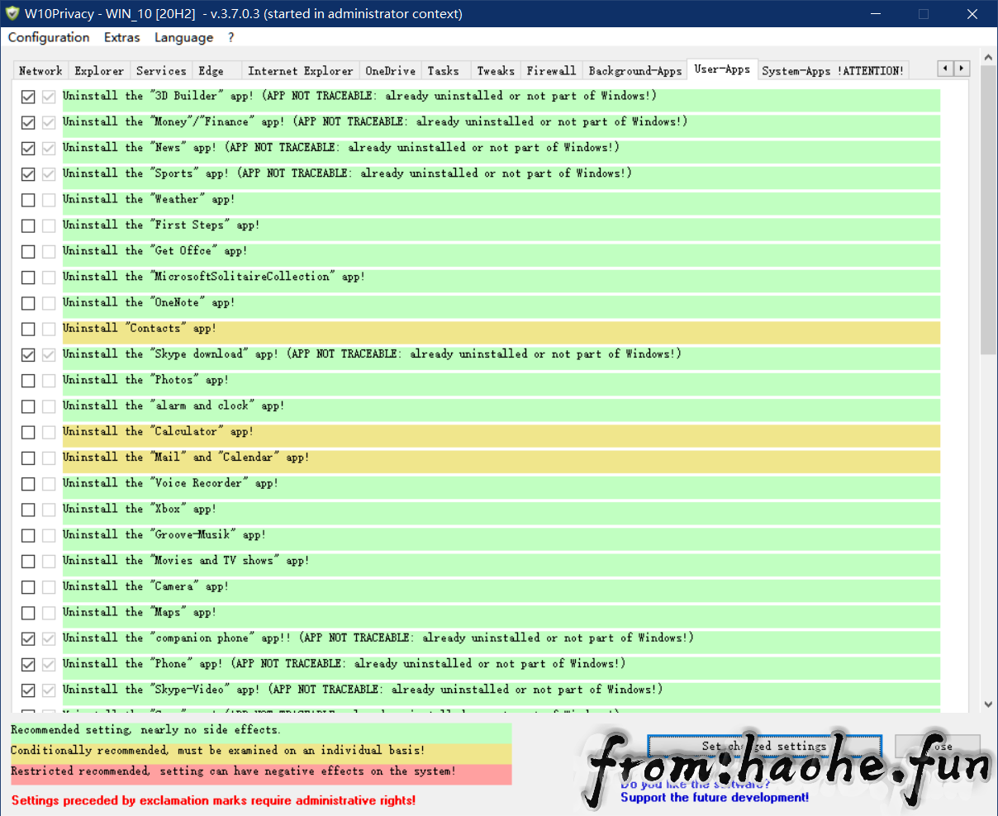Check the Contacts app uninstall checkbox
Image resolution: width=998 pixels, height=816 pixels.
28,329
